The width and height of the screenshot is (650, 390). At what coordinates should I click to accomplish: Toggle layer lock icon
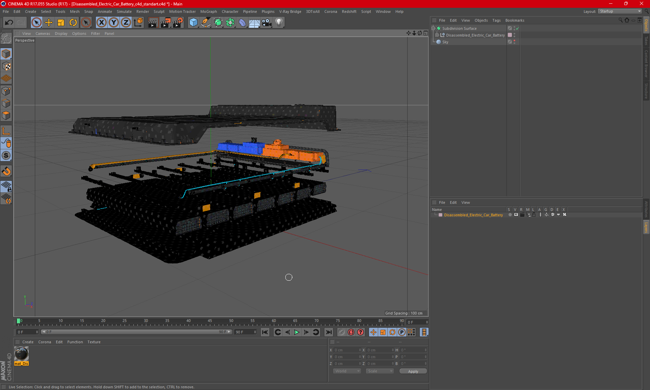coord(534,215)
